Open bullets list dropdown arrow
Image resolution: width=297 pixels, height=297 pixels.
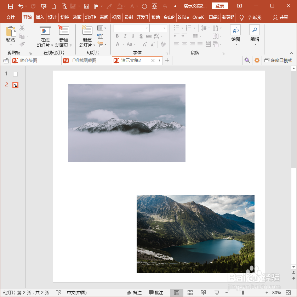click(182, 28)
